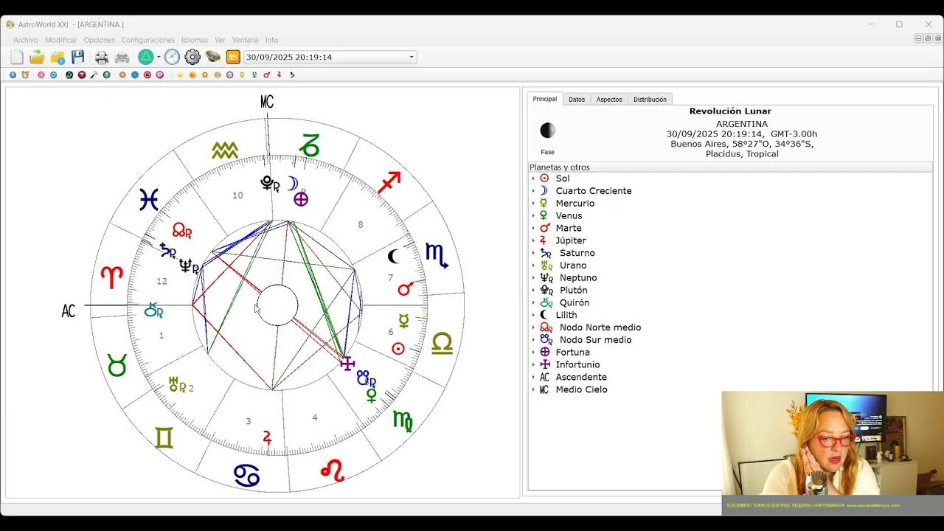Viewport: 944px width, 531px height.
Task: Open settings via the gear icon
Action: [192, 57]
